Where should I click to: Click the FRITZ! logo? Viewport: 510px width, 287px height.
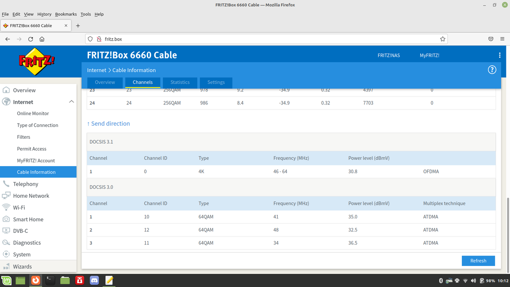[x=37, y=61]
